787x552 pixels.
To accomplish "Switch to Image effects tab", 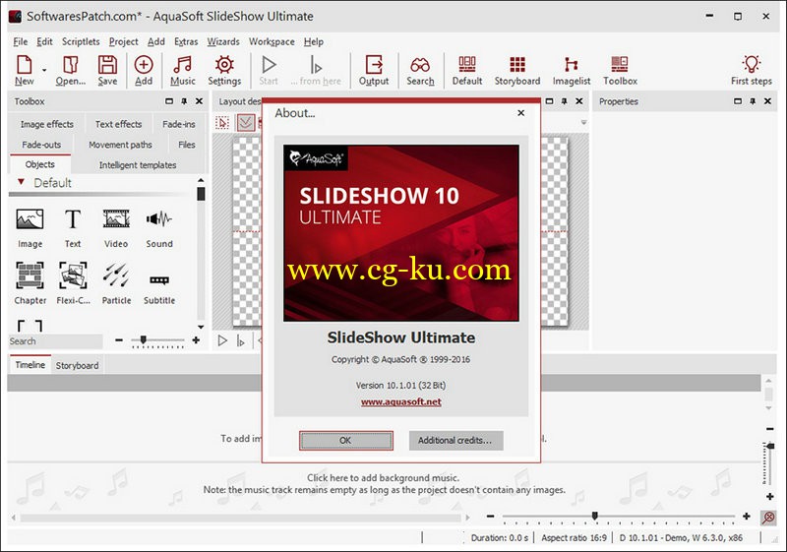I will coord(46,124).
